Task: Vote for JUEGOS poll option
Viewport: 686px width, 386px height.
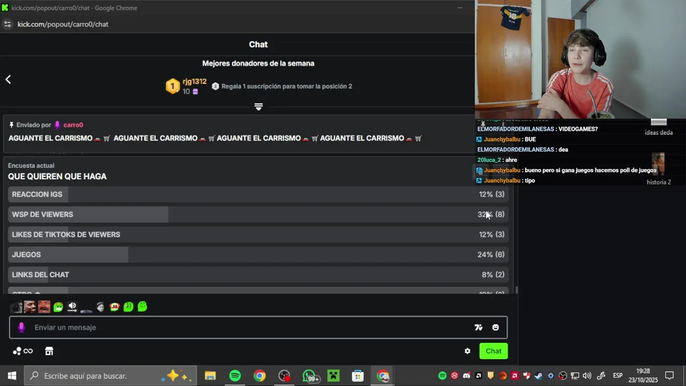Action: [x=258, y=255]
